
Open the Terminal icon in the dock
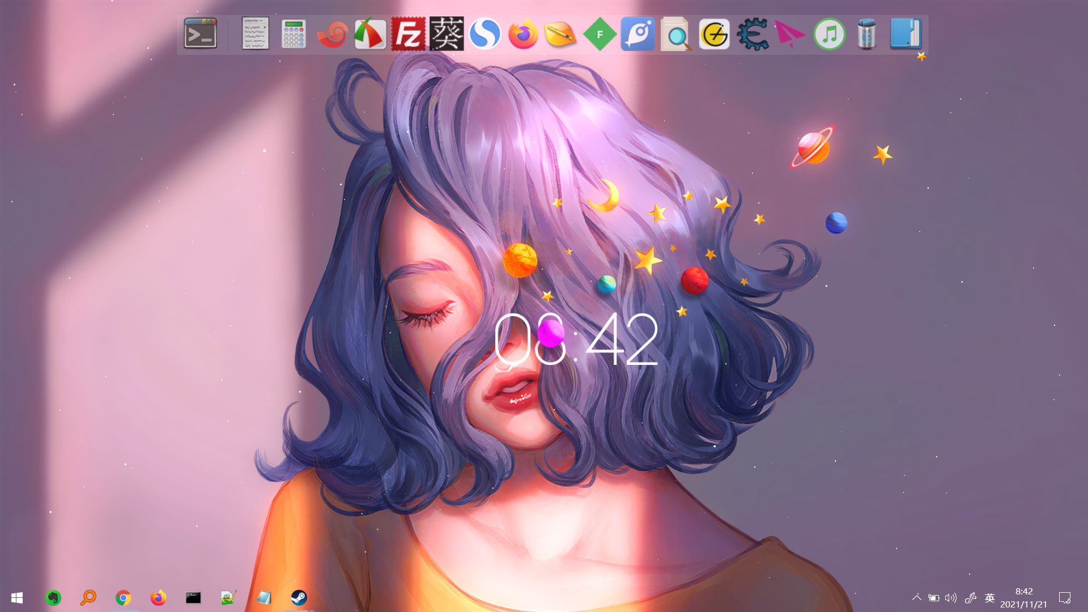coord(200,34)
